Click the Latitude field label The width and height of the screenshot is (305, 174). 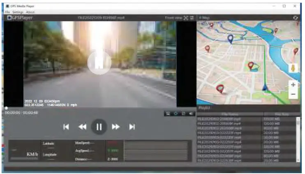(48, 144)
